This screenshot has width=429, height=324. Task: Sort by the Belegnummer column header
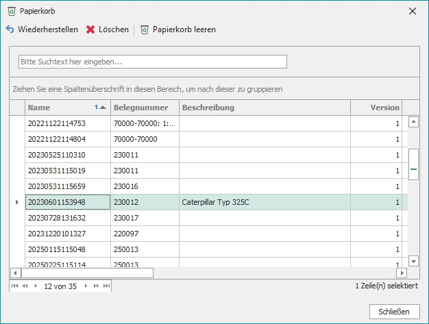[x=144, y=108]
